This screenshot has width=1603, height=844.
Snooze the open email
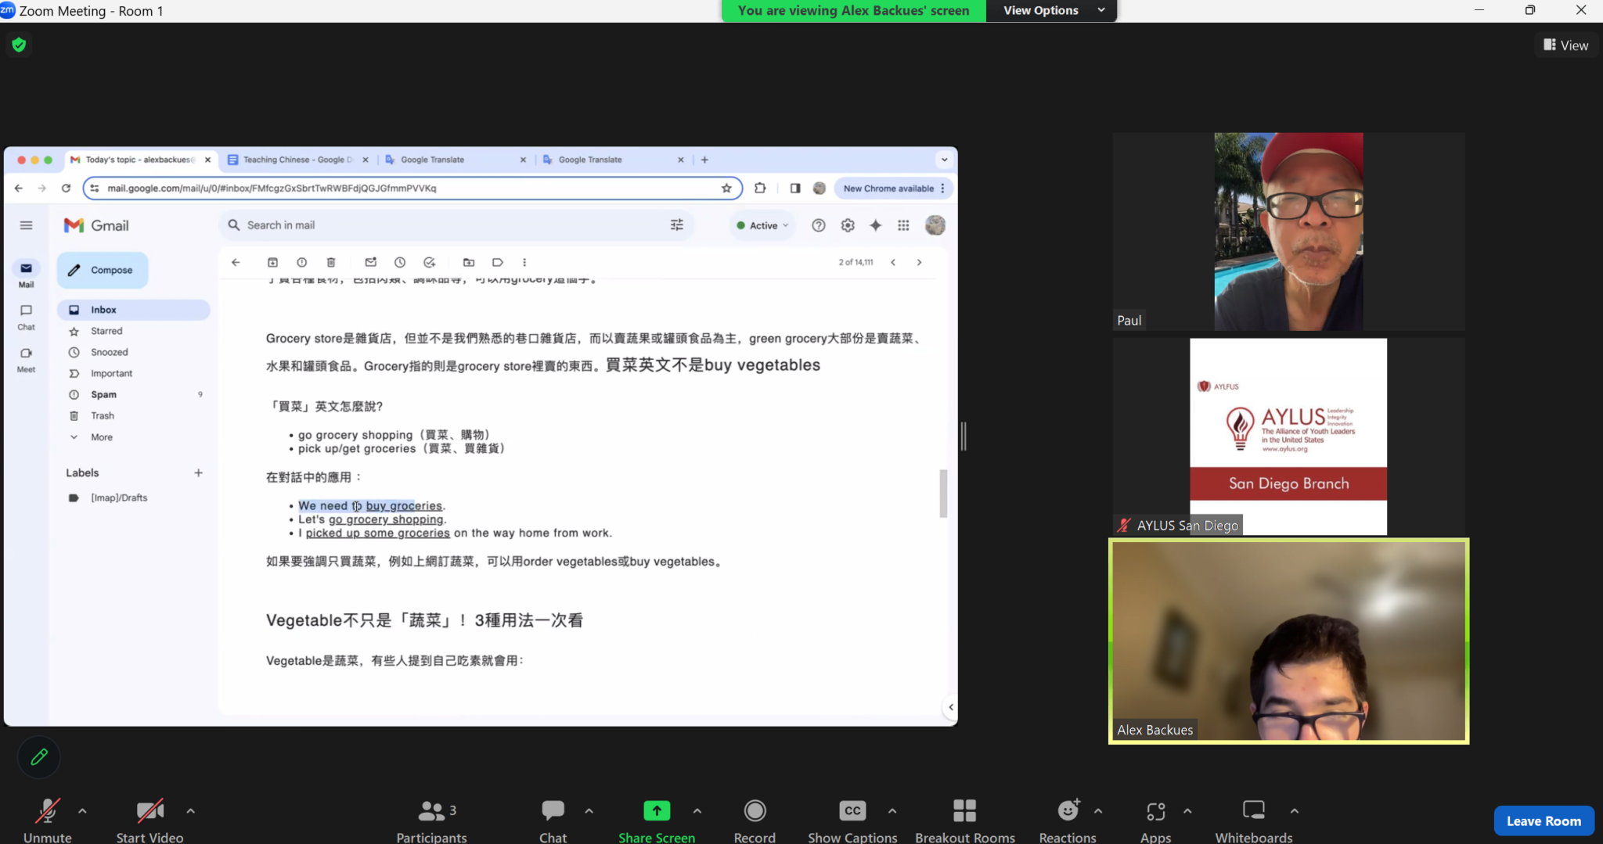point(400,262)
